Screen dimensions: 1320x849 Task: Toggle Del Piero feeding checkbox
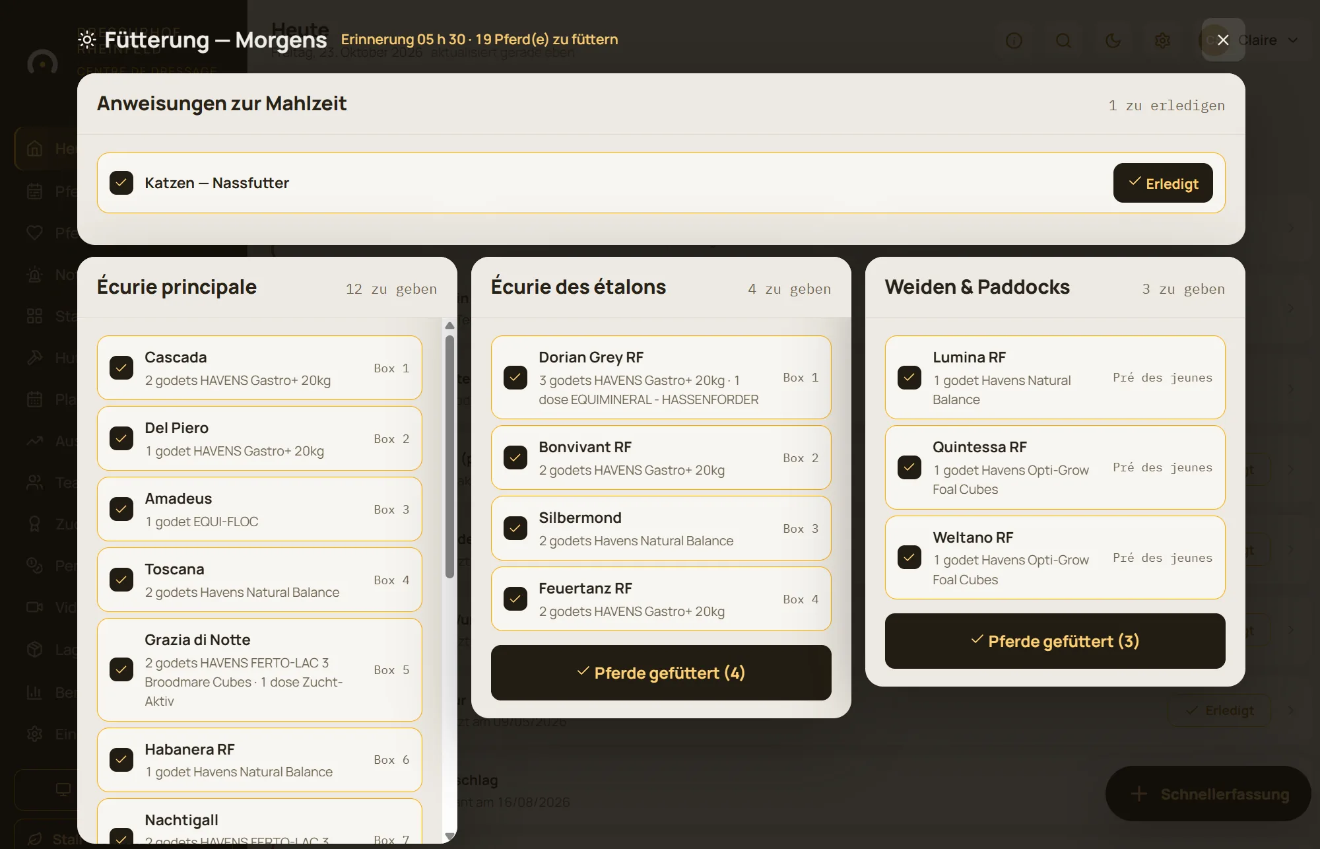[x=121, y=438]
